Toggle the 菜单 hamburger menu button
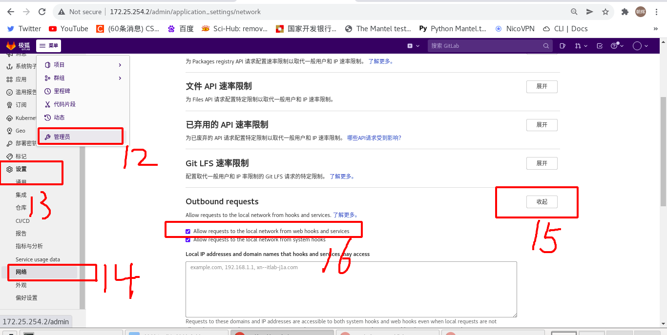The width and height of the screenshot is (667, 335). [x=49, y=46]
